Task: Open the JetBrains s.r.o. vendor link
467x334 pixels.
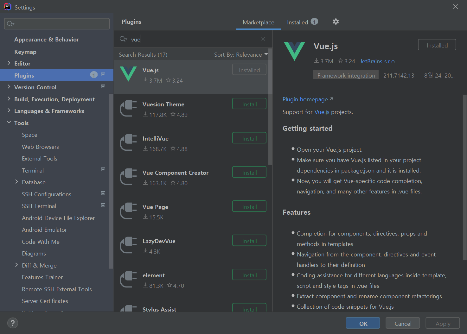Action: (378, 61)
